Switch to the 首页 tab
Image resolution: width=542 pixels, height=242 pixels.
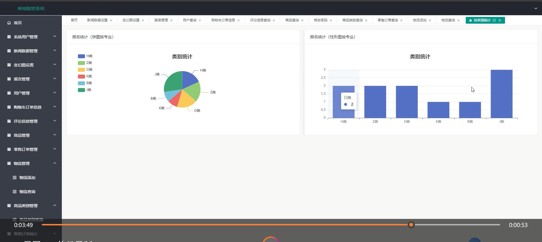pyautogui.click(x=74, y=20)
